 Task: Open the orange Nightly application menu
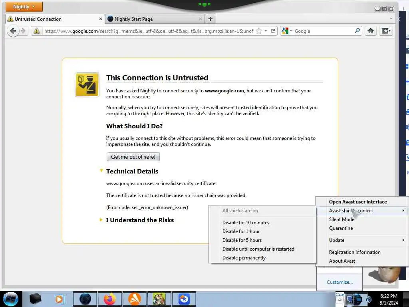(24, 7)
